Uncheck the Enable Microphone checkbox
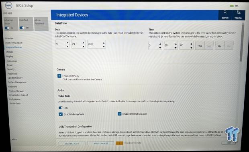 coord(61,114)
